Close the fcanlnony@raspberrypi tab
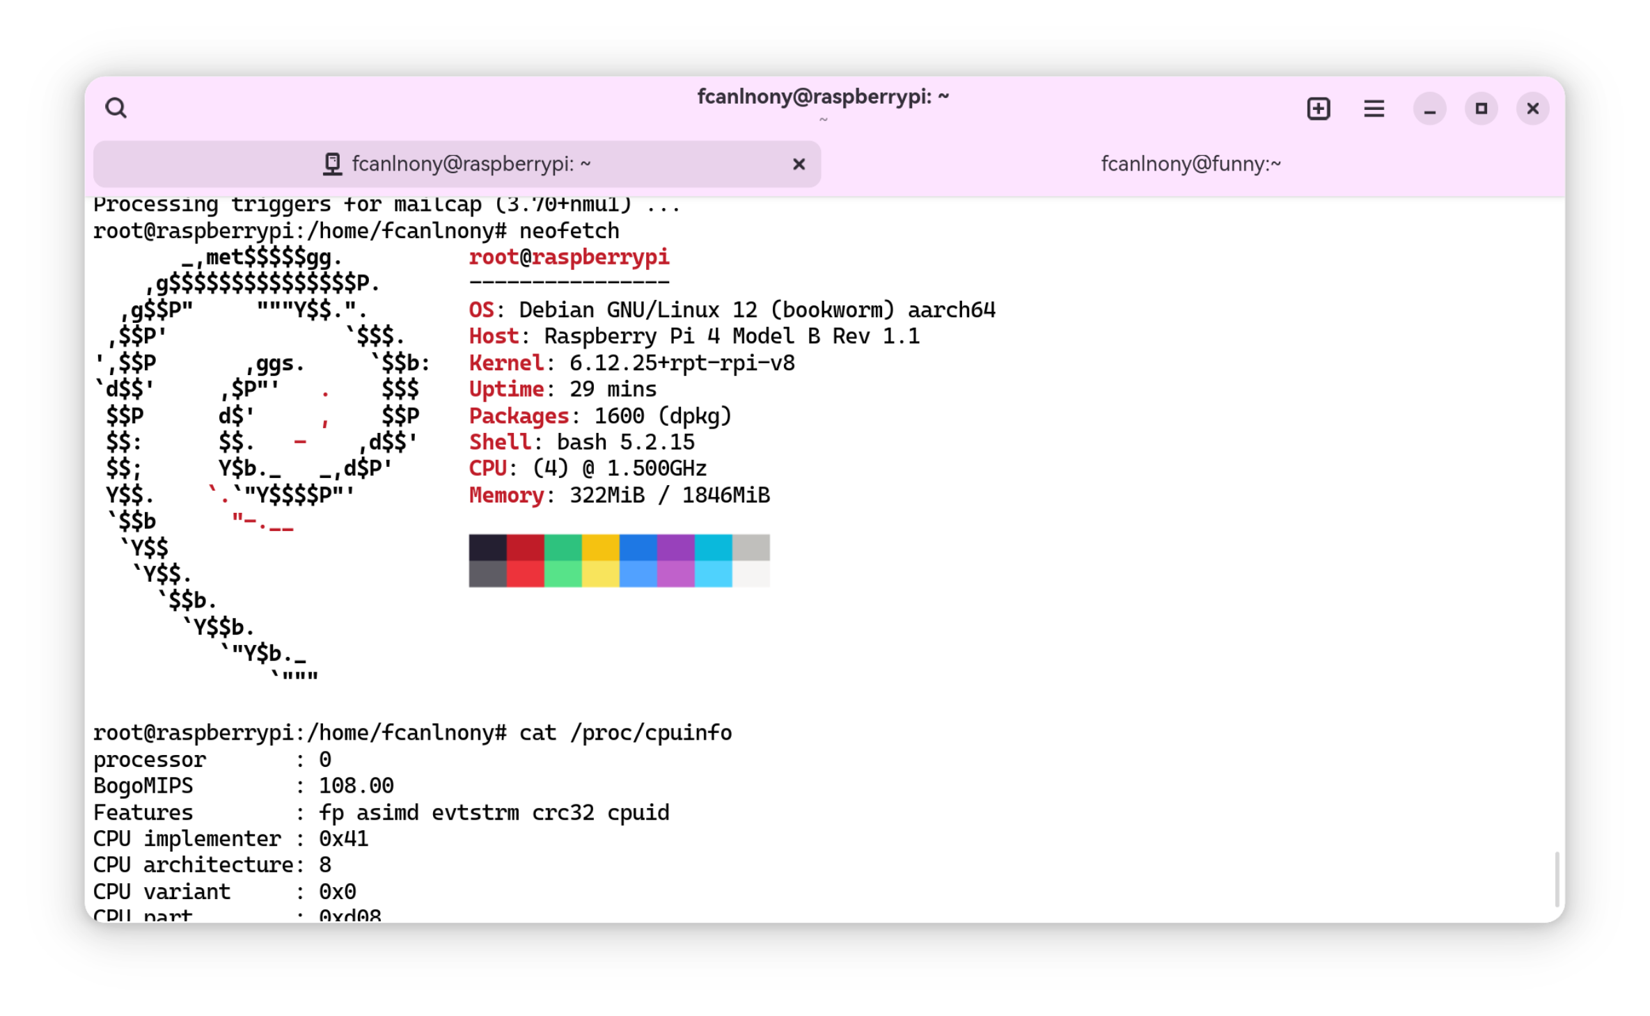 pos(799,164)
